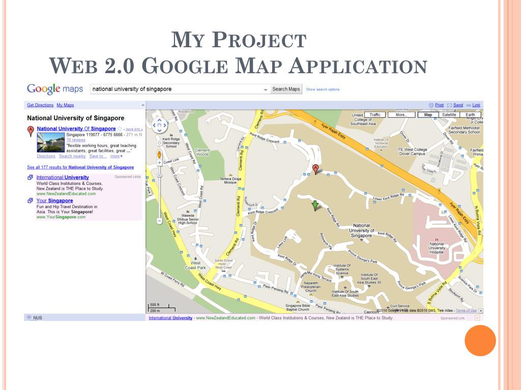Expand the NUS section at bottom left
This screenshot has height=390, width=521.
tap(29, 317)
